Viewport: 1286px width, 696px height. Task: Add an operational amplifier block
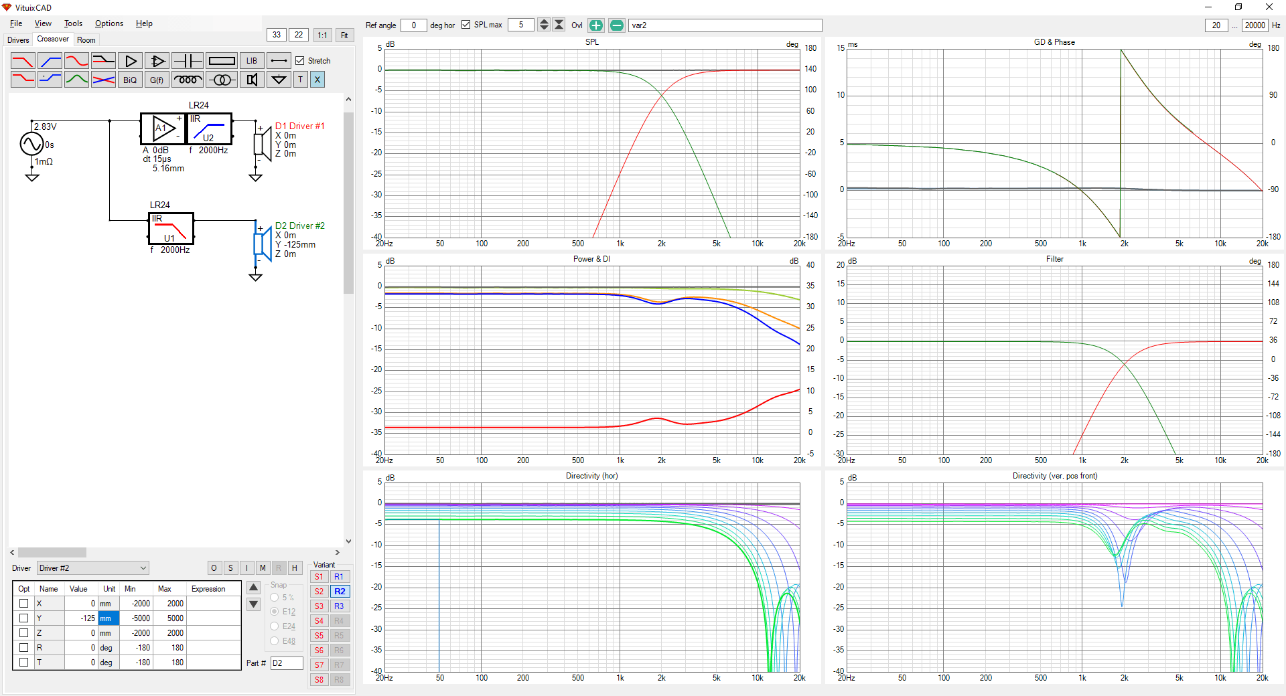[157, 61]
